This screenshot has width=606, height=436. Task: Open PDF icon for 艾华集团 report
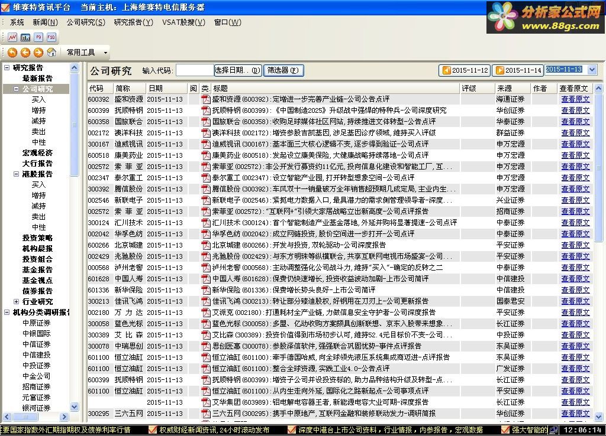pyautogui.click(x=206, y=402)
